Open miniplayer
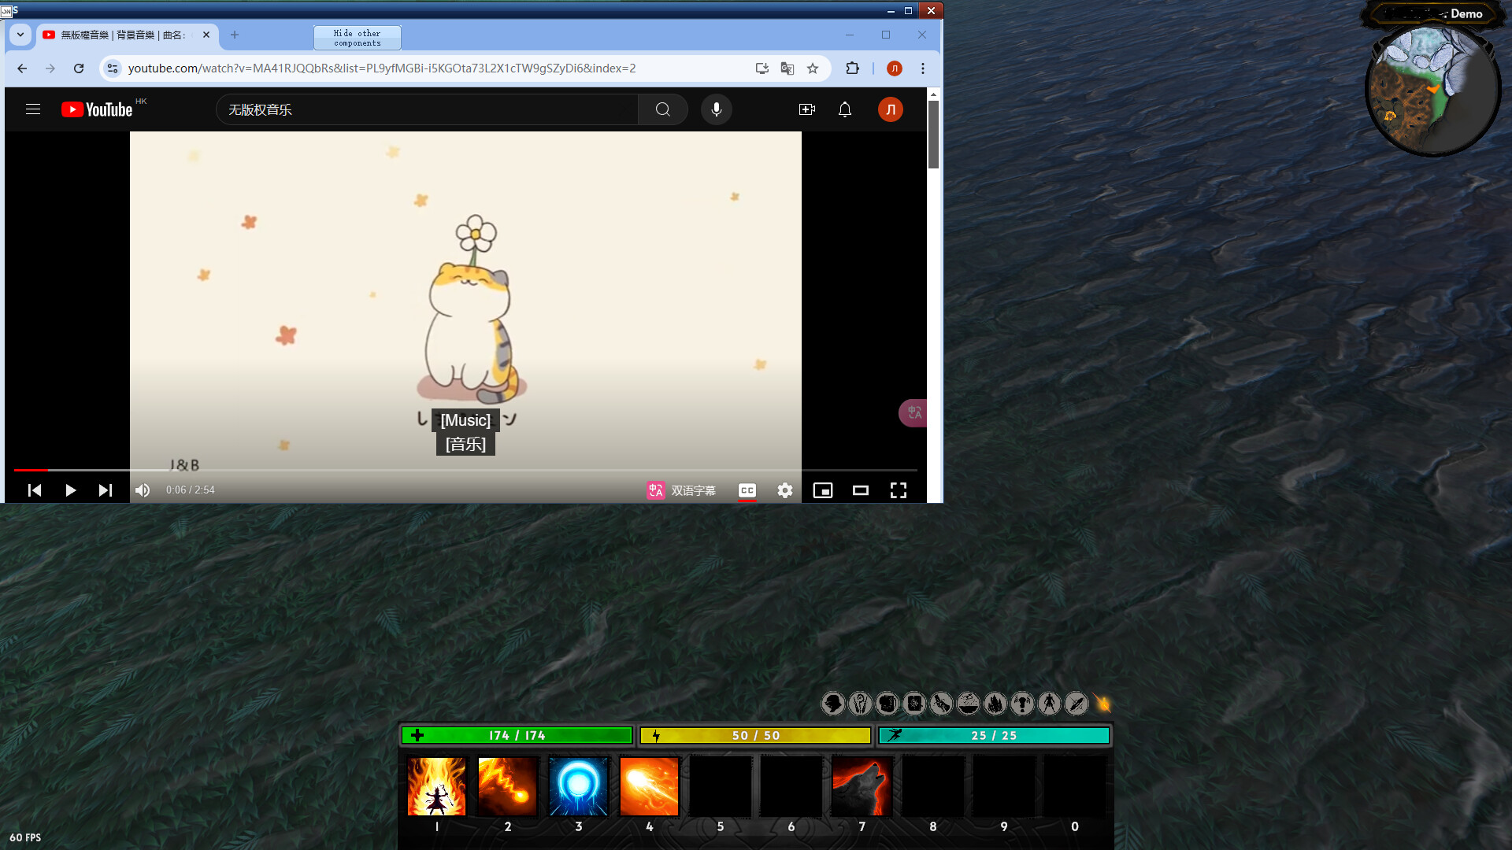The image size is (1512, 850). point(823,490)
